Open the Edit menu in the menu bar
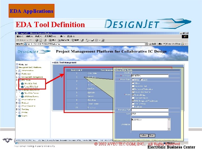The width and height of the screenshot is (202, 151). (x=29, y=36)
